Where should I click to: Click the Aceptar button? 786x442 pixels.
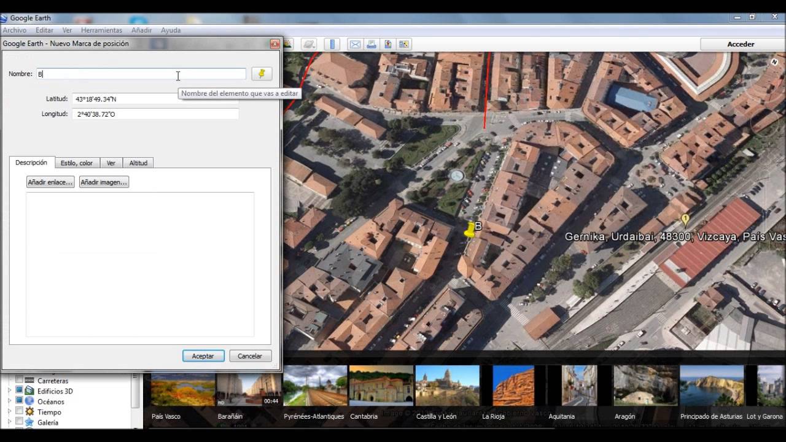point(203,356)
